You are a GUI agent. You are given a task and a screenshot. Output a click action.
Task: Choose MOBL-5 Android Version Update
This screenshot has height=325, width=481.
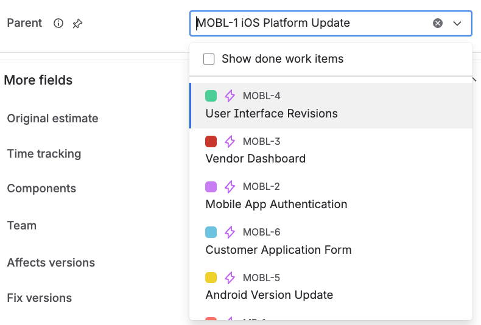pyautogui.click(x=331, y=287)
